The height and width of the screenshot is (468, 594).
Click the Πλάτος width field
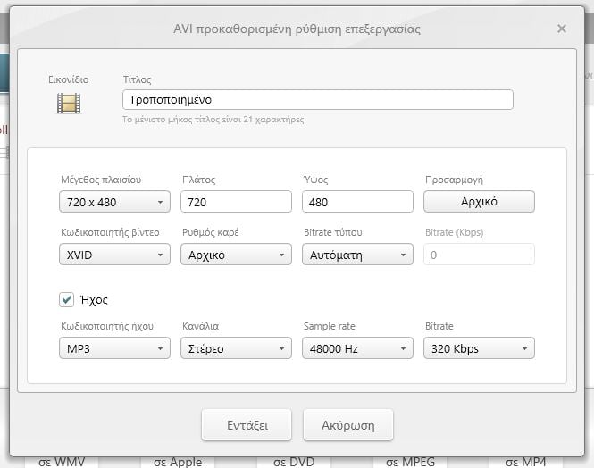(236, 202)
